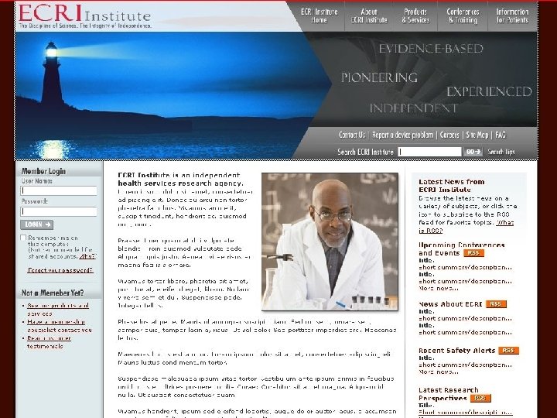Open the Why? link about shared accounts
Screen dimensions: 557x418
pos(87,256)
